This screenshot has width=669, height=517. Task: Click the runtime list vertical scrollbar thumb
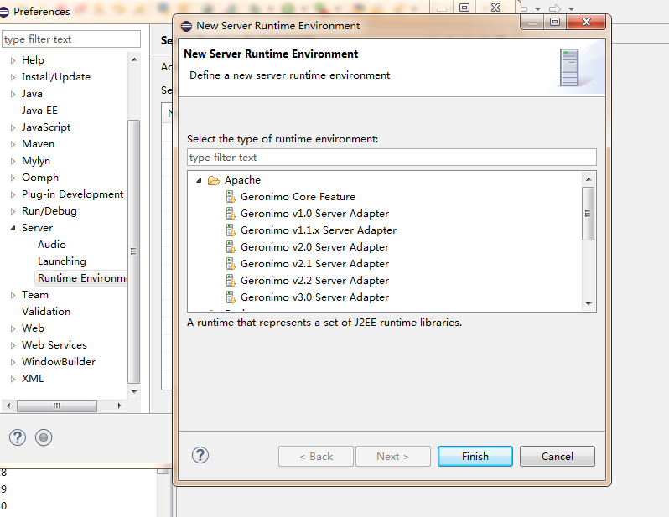(589, 214)
